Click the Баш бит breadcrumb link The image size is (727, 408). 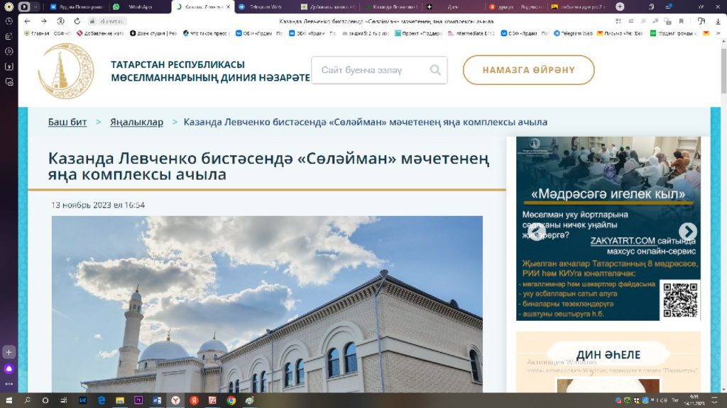pos(67,122)
